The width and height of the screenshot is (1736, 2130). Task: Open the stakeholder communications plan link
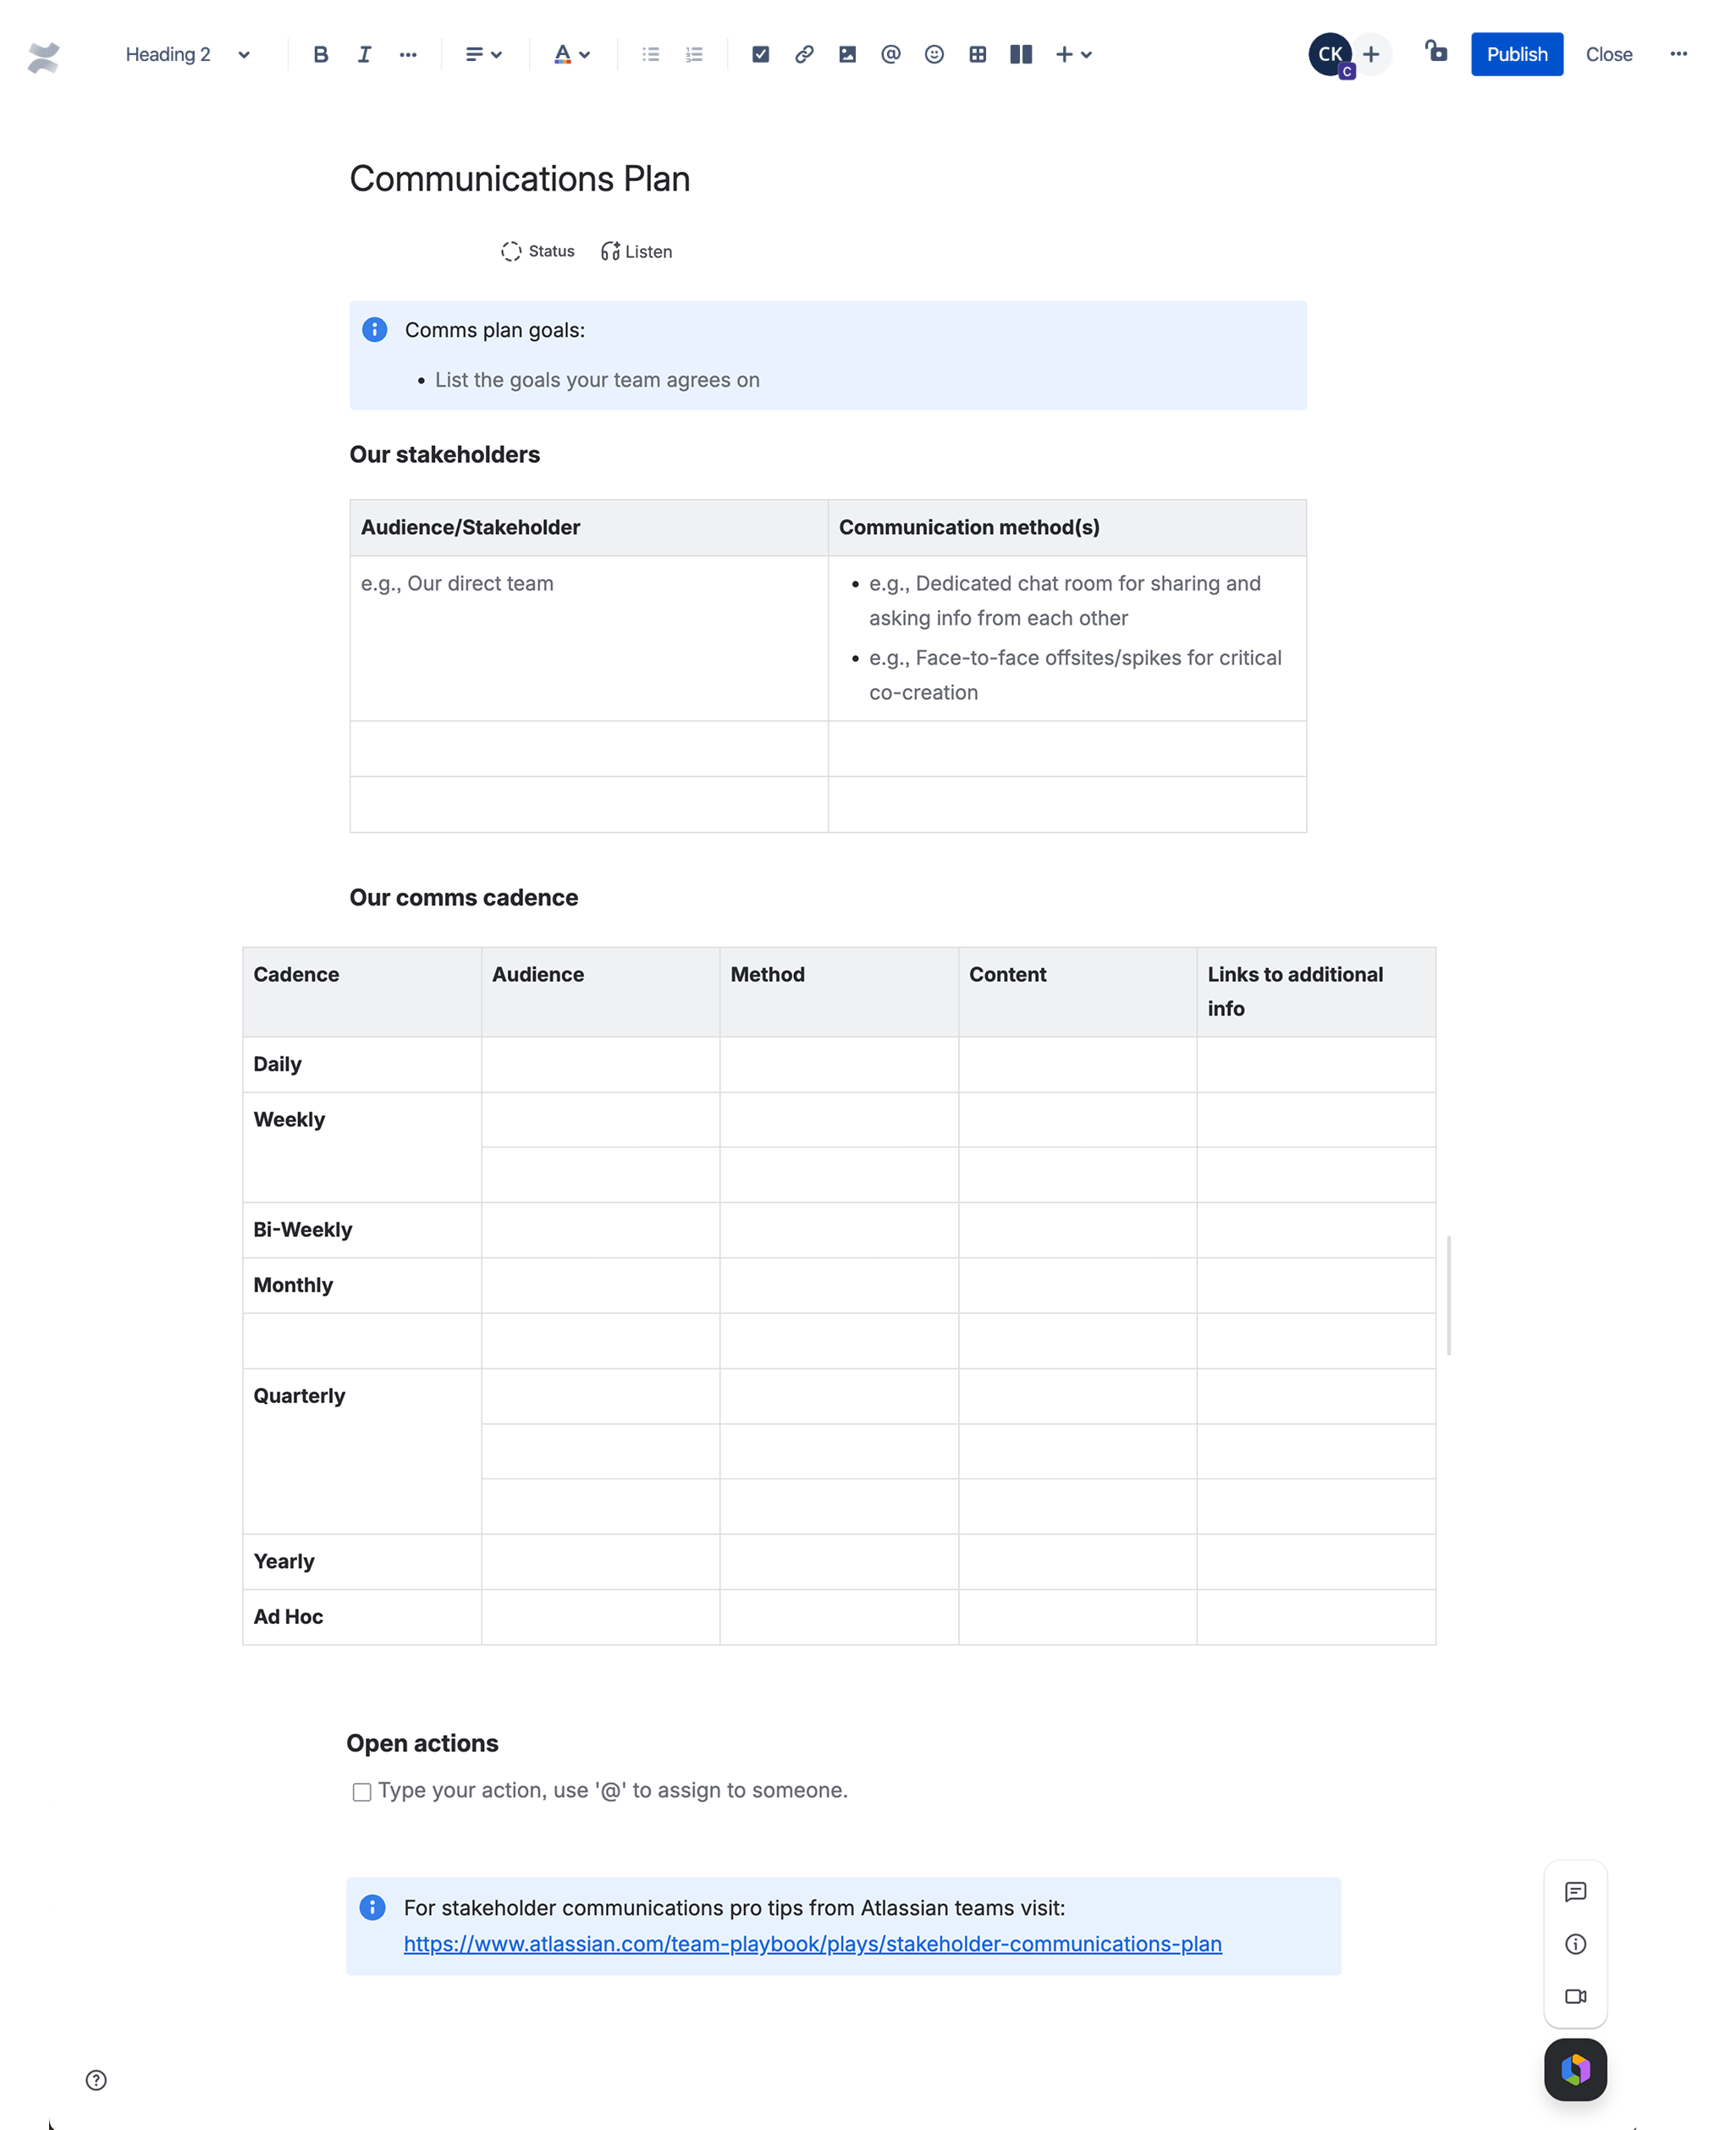811,1944
